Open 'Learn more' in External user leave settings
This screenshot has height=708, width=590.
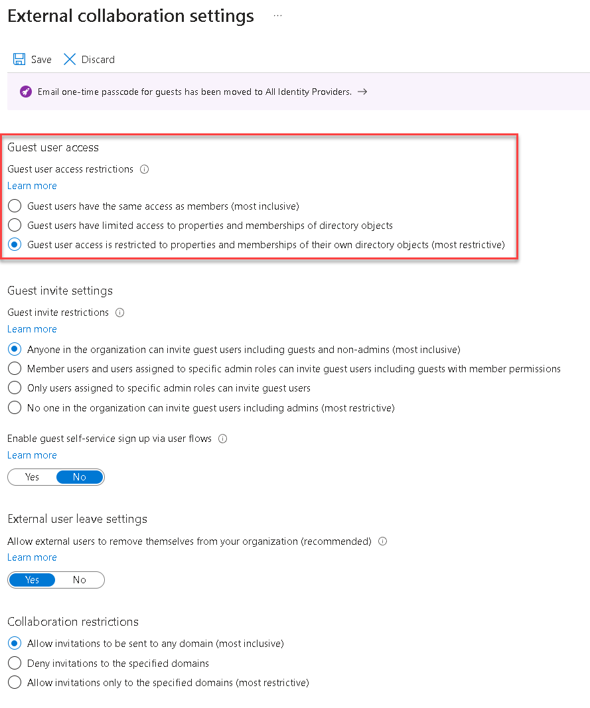(x=32, y=557)
